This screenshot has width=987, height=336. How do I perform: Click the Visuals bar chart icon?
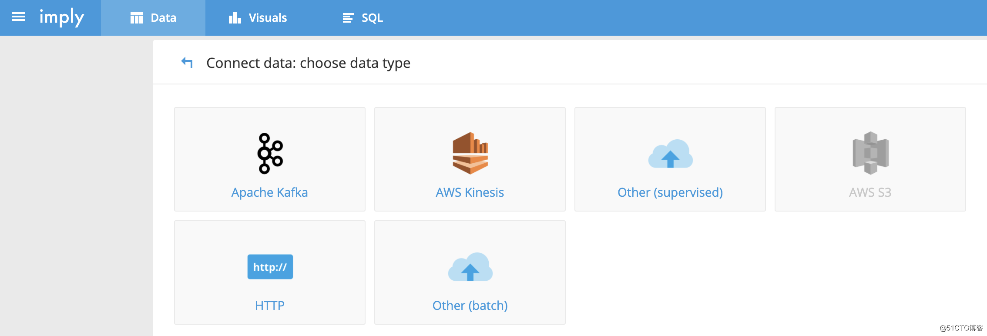tap(235, 18)
